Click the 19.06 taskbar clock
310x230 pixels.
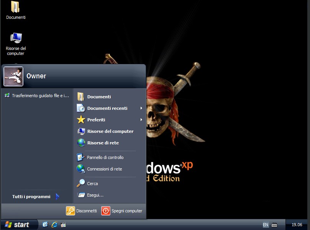(297, 225)
